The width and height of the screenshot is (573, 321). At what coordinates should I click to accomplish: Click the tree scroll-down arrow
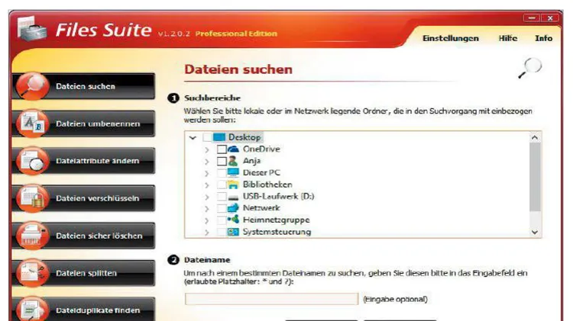click(535, 232)
